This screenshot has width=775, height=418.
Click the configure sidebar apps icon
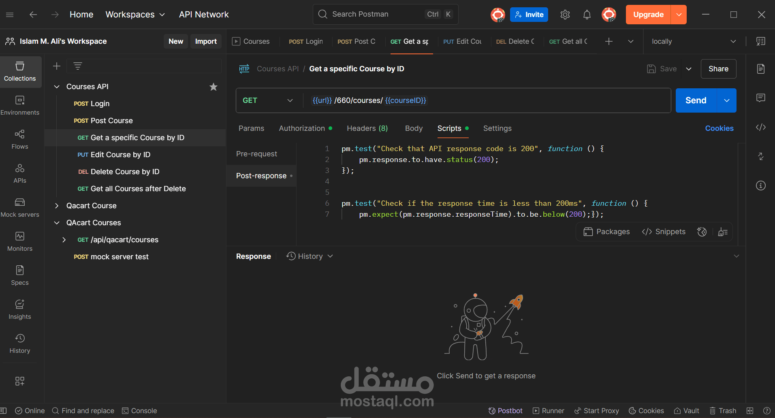pyautogui.click(x=20, y=381)
